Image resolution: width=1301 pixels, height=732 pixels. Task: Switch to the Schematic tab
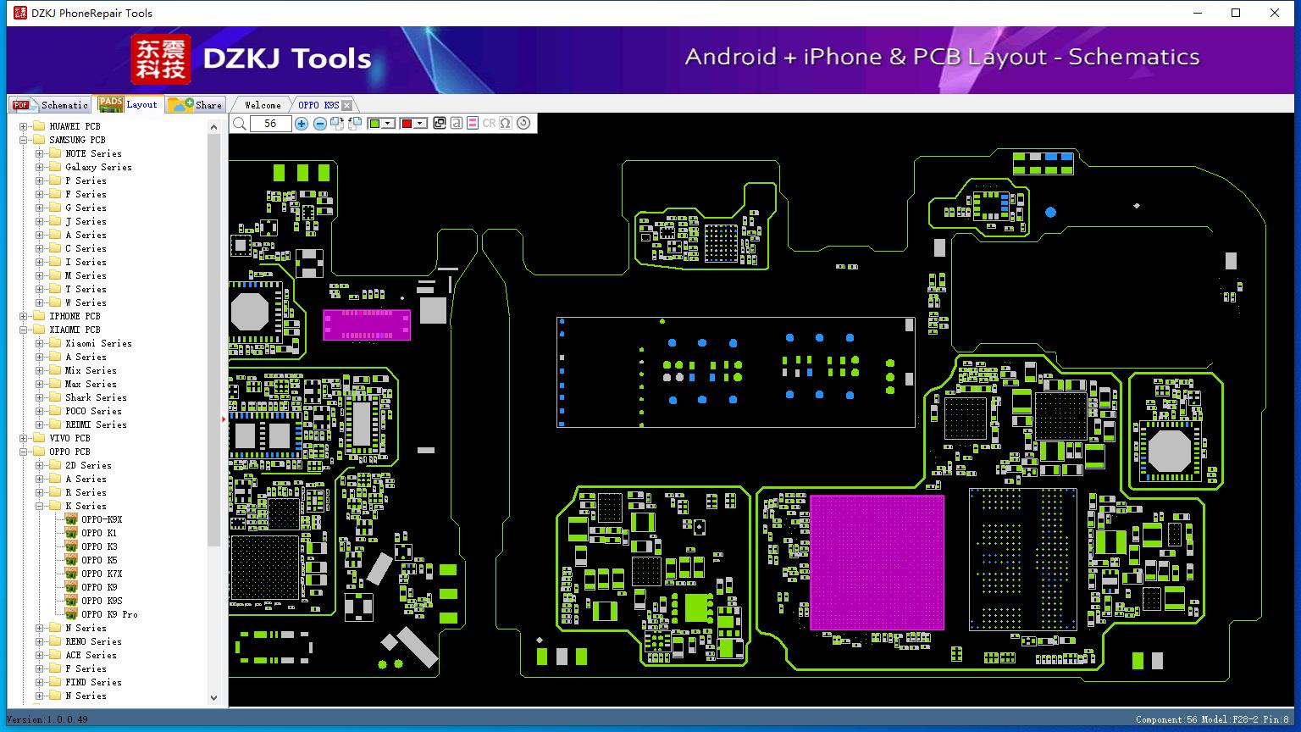(x=50, y=105)
